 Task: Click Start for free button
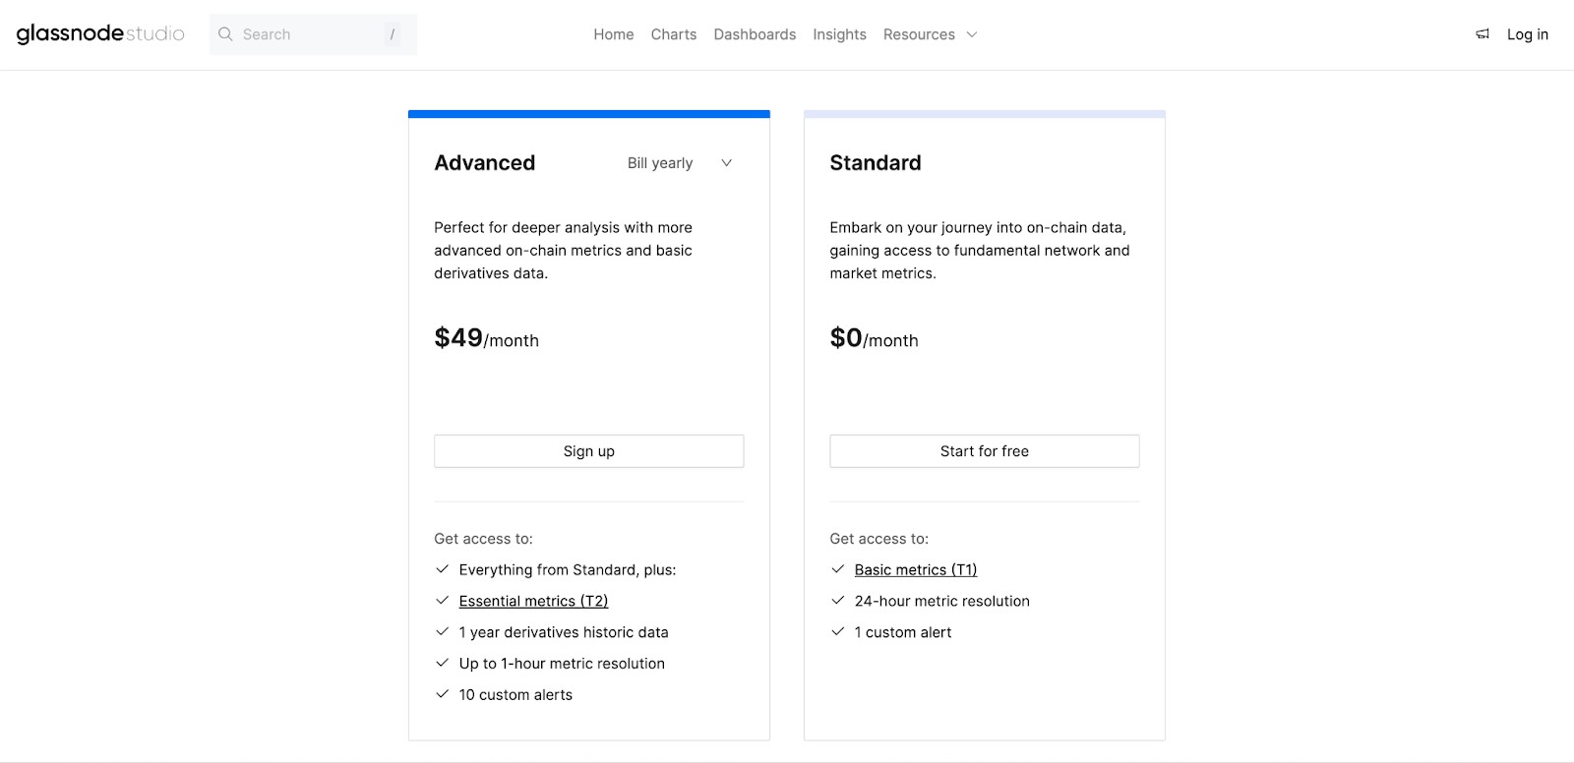coord(985,451)
